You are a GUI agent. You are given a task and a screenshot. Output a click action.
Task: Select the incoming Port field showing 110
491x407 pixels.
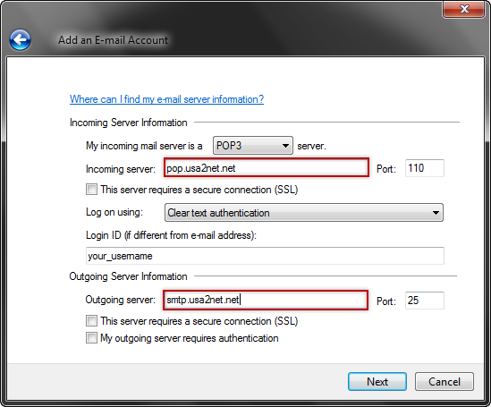tap(424, 168)
